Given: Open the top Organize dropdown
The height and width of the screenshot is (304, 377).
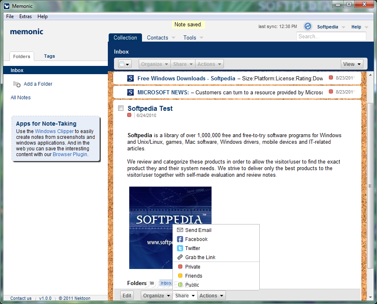Looking at the screenshot, I should [x=154, y=64].
